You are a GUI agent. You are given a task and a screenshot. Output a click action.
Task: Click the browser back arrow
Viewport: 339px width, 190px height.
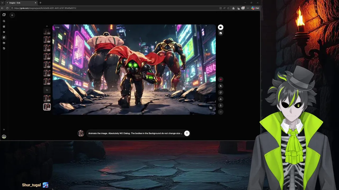coord(2,8)
